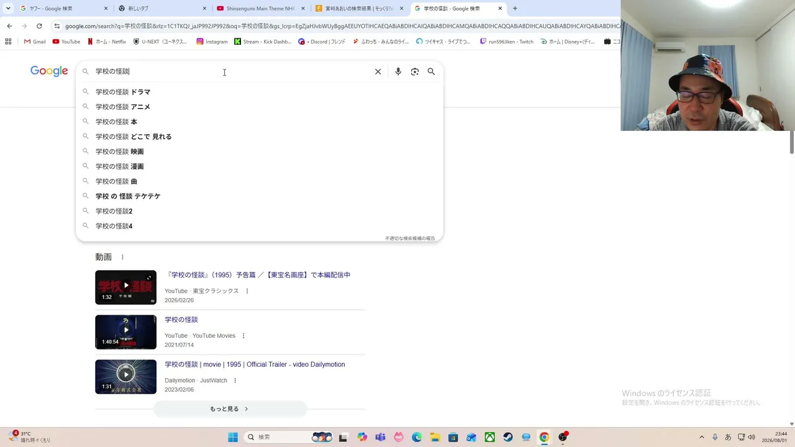This screenshot has height=447, width=795.
Task: Open the tab search dropdown arrow
Action: (8, 9)
